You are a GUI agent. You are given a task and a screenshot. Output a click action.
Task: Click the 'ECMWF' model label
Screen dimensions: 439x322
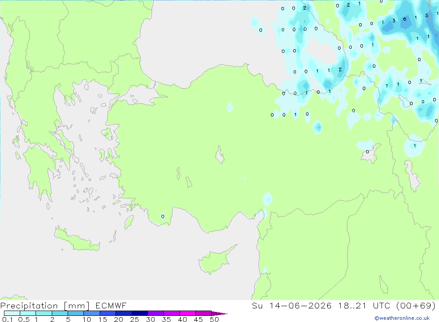(111, 305)
